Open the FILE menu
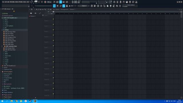183x103 pixels. click(3, 2)
